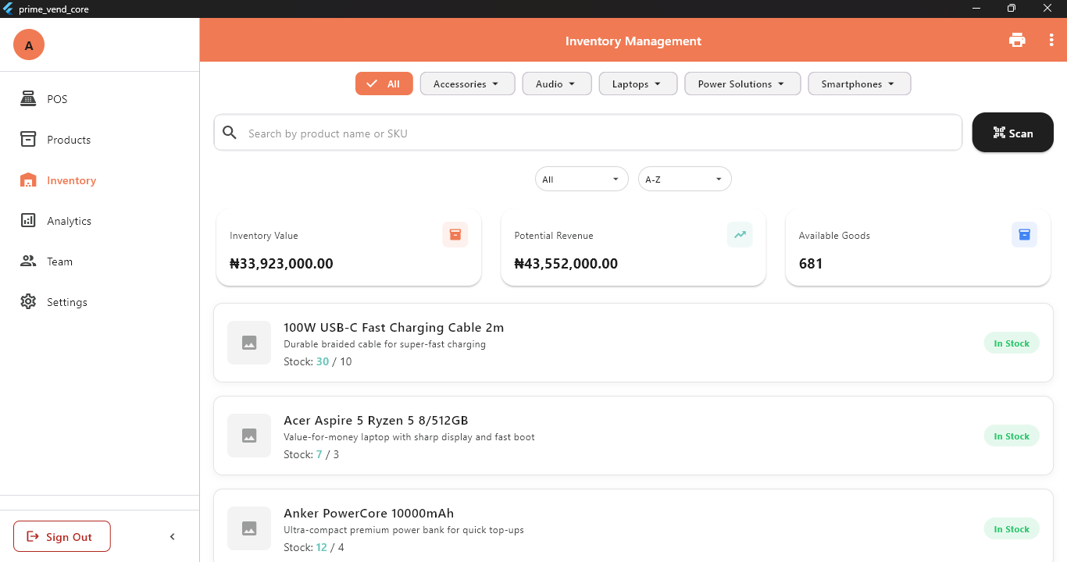Click the Flutter app icon in title bar

9,9
